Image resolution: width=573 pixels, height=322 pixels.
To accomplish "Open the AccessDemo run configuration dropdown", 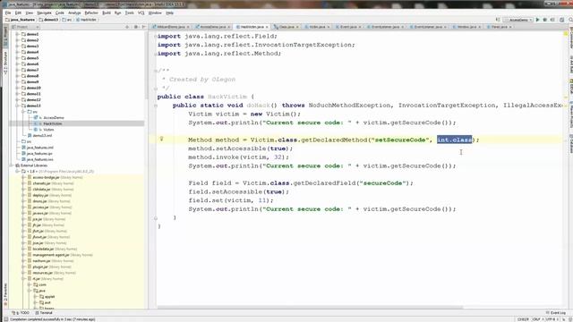I will (517, 20).
